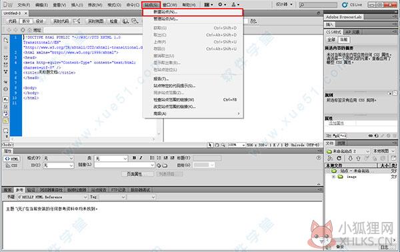Open the O'REILLY HTML Reference book dropdown

click(53, 197)
